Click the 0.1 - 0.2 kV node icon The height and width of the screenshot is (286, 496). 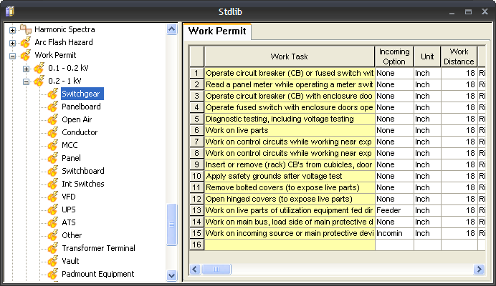click(39, 68)
